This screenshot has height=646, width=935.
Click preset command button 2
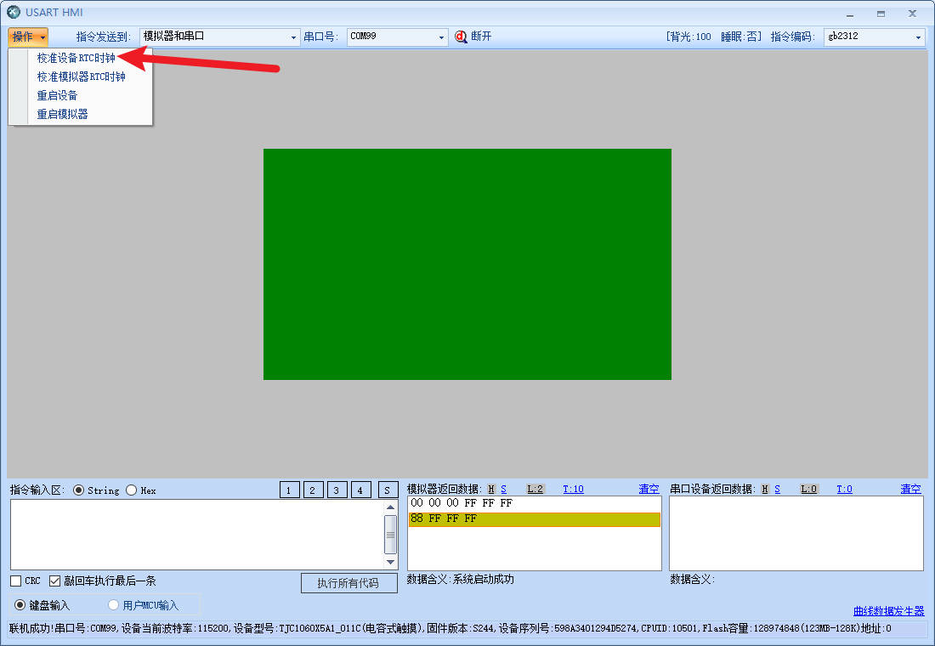[x=313, y=490]
